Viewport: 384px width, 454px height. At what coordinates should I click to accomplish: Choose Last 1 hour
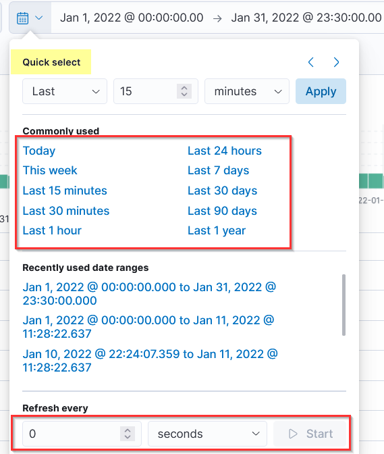tap(52, 231)
